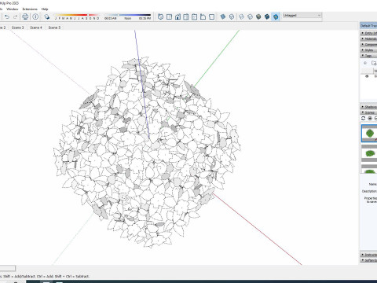Enable Back Edges face style

(232, 17)
